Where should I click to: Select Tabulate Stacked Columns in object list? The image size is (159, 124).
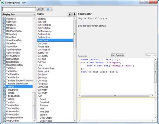pos(18,81)
